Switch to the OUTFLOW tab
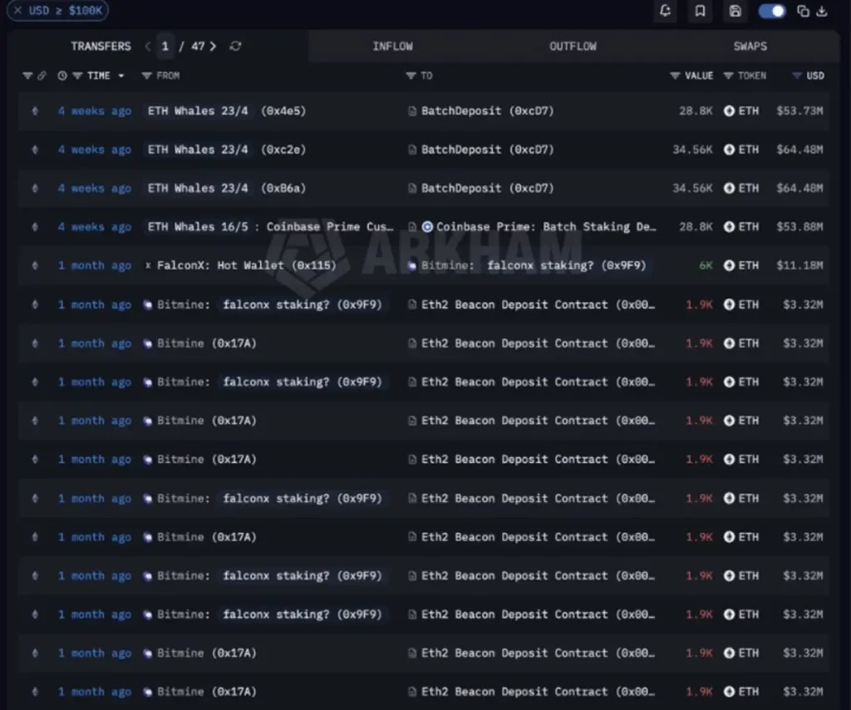Image resolution: width=851 pixels, height=710 pixels. click(573, 46)
